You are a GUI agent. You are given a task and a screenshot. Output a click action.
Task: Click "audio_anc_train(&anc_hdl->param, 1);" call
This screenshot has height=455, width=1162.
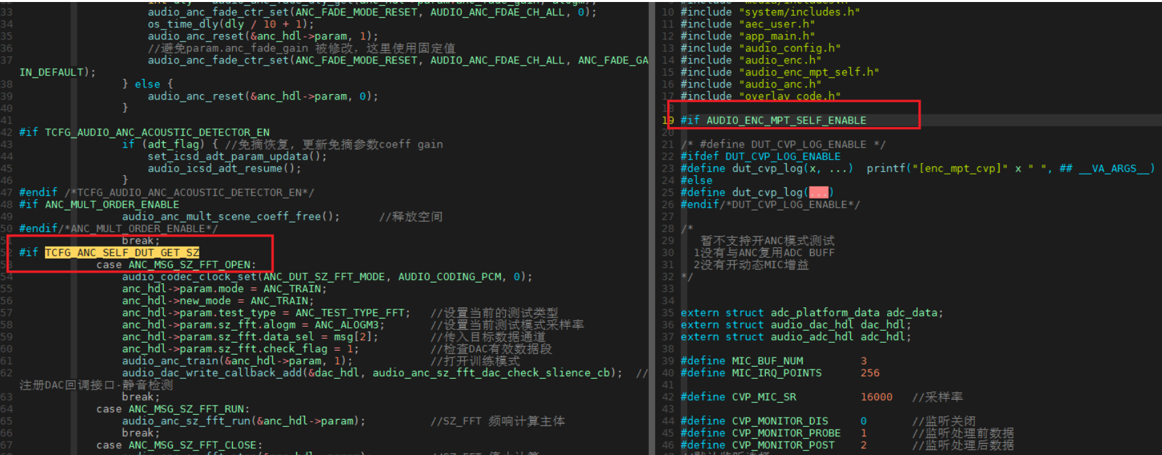click(x=237, y=361)
